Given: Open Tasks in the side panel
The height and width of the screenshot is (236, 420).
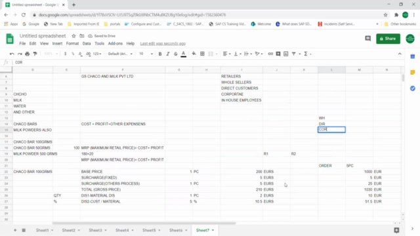Looking at the screenshot, I should [x=413, y=88].
